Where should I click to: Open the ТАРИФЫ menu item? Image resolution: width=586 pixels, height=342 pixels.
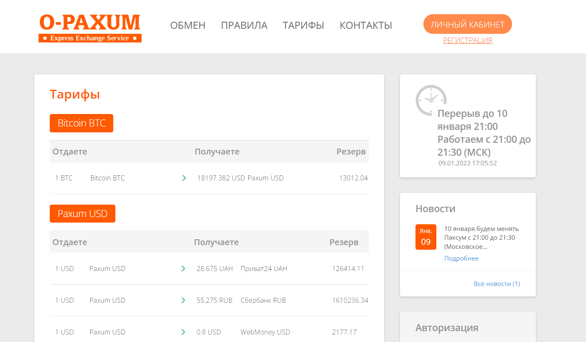[x=303, y=25]
